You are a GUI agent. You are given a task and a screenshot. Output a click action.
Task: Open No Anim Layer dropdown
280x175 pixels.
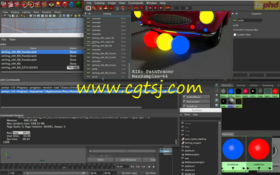coord(129,173)
